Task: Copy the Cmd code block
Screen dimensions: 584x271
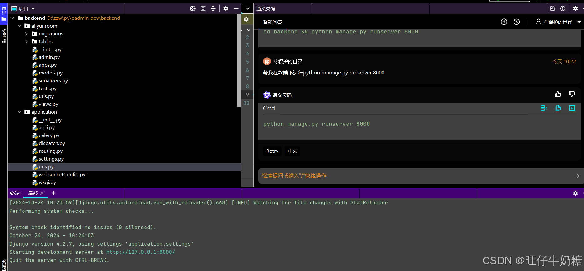Action: coord(558,108)
